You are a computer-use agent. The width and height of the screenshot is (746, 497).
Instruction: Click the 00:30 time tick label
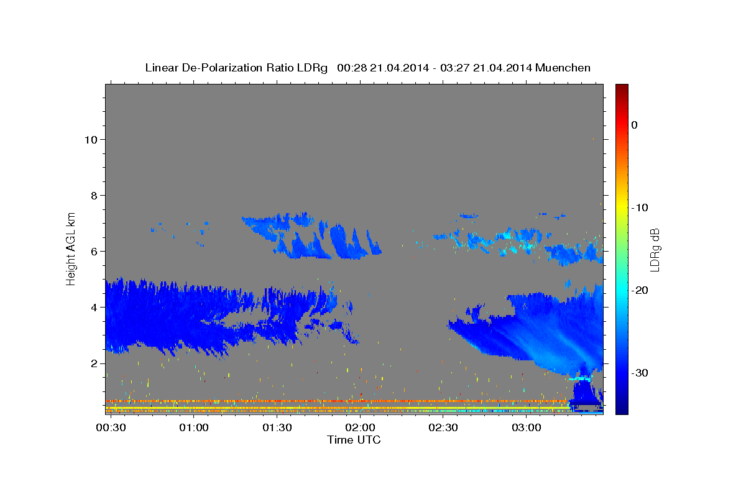click(111, 428)
